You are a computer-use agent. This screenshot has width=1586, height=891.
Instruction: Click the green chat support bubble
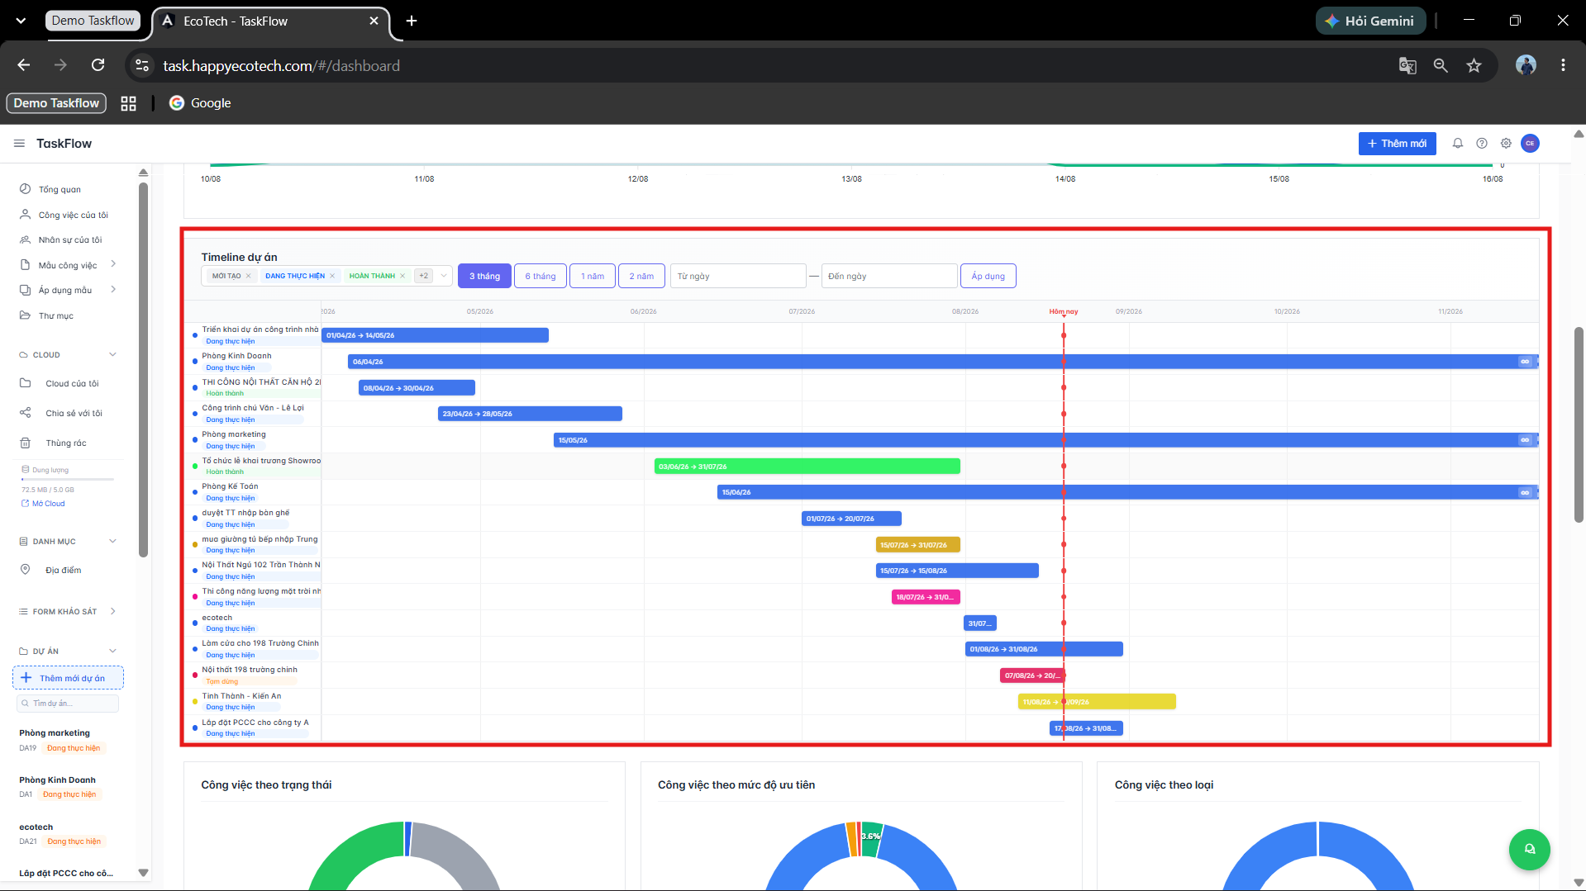[1529, 849]
